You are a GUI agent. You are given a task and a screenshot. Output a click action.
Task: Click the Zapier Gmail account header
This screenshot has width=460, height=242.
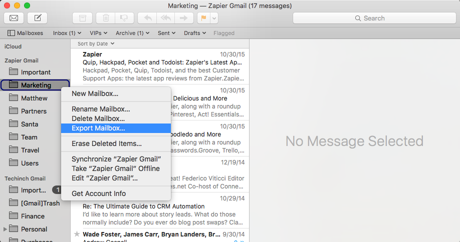coord(22,60)
